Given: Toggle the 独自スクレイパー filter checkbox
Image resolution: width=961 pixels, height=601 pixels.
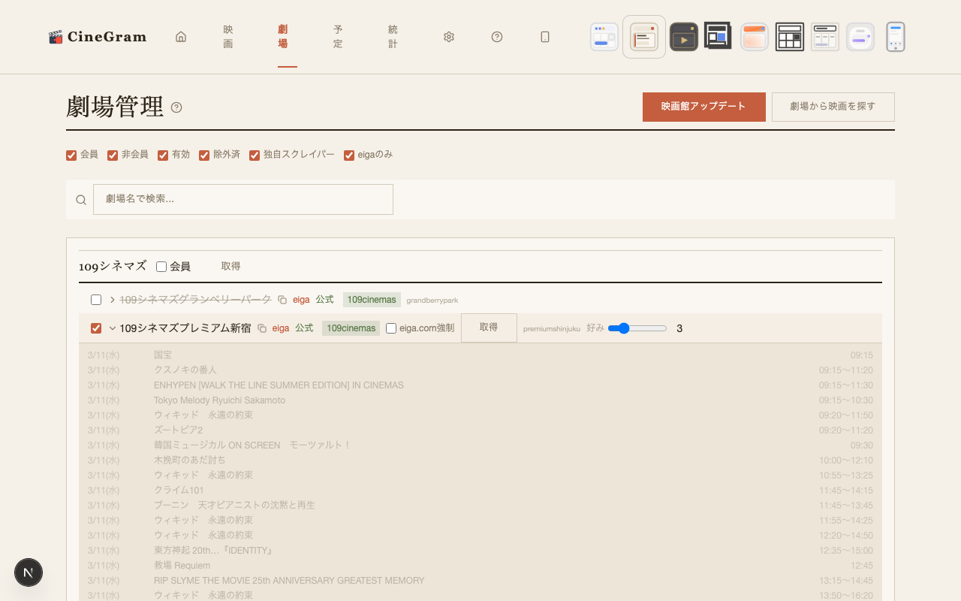Looking at the screenshot, I should tap(255, 156).
